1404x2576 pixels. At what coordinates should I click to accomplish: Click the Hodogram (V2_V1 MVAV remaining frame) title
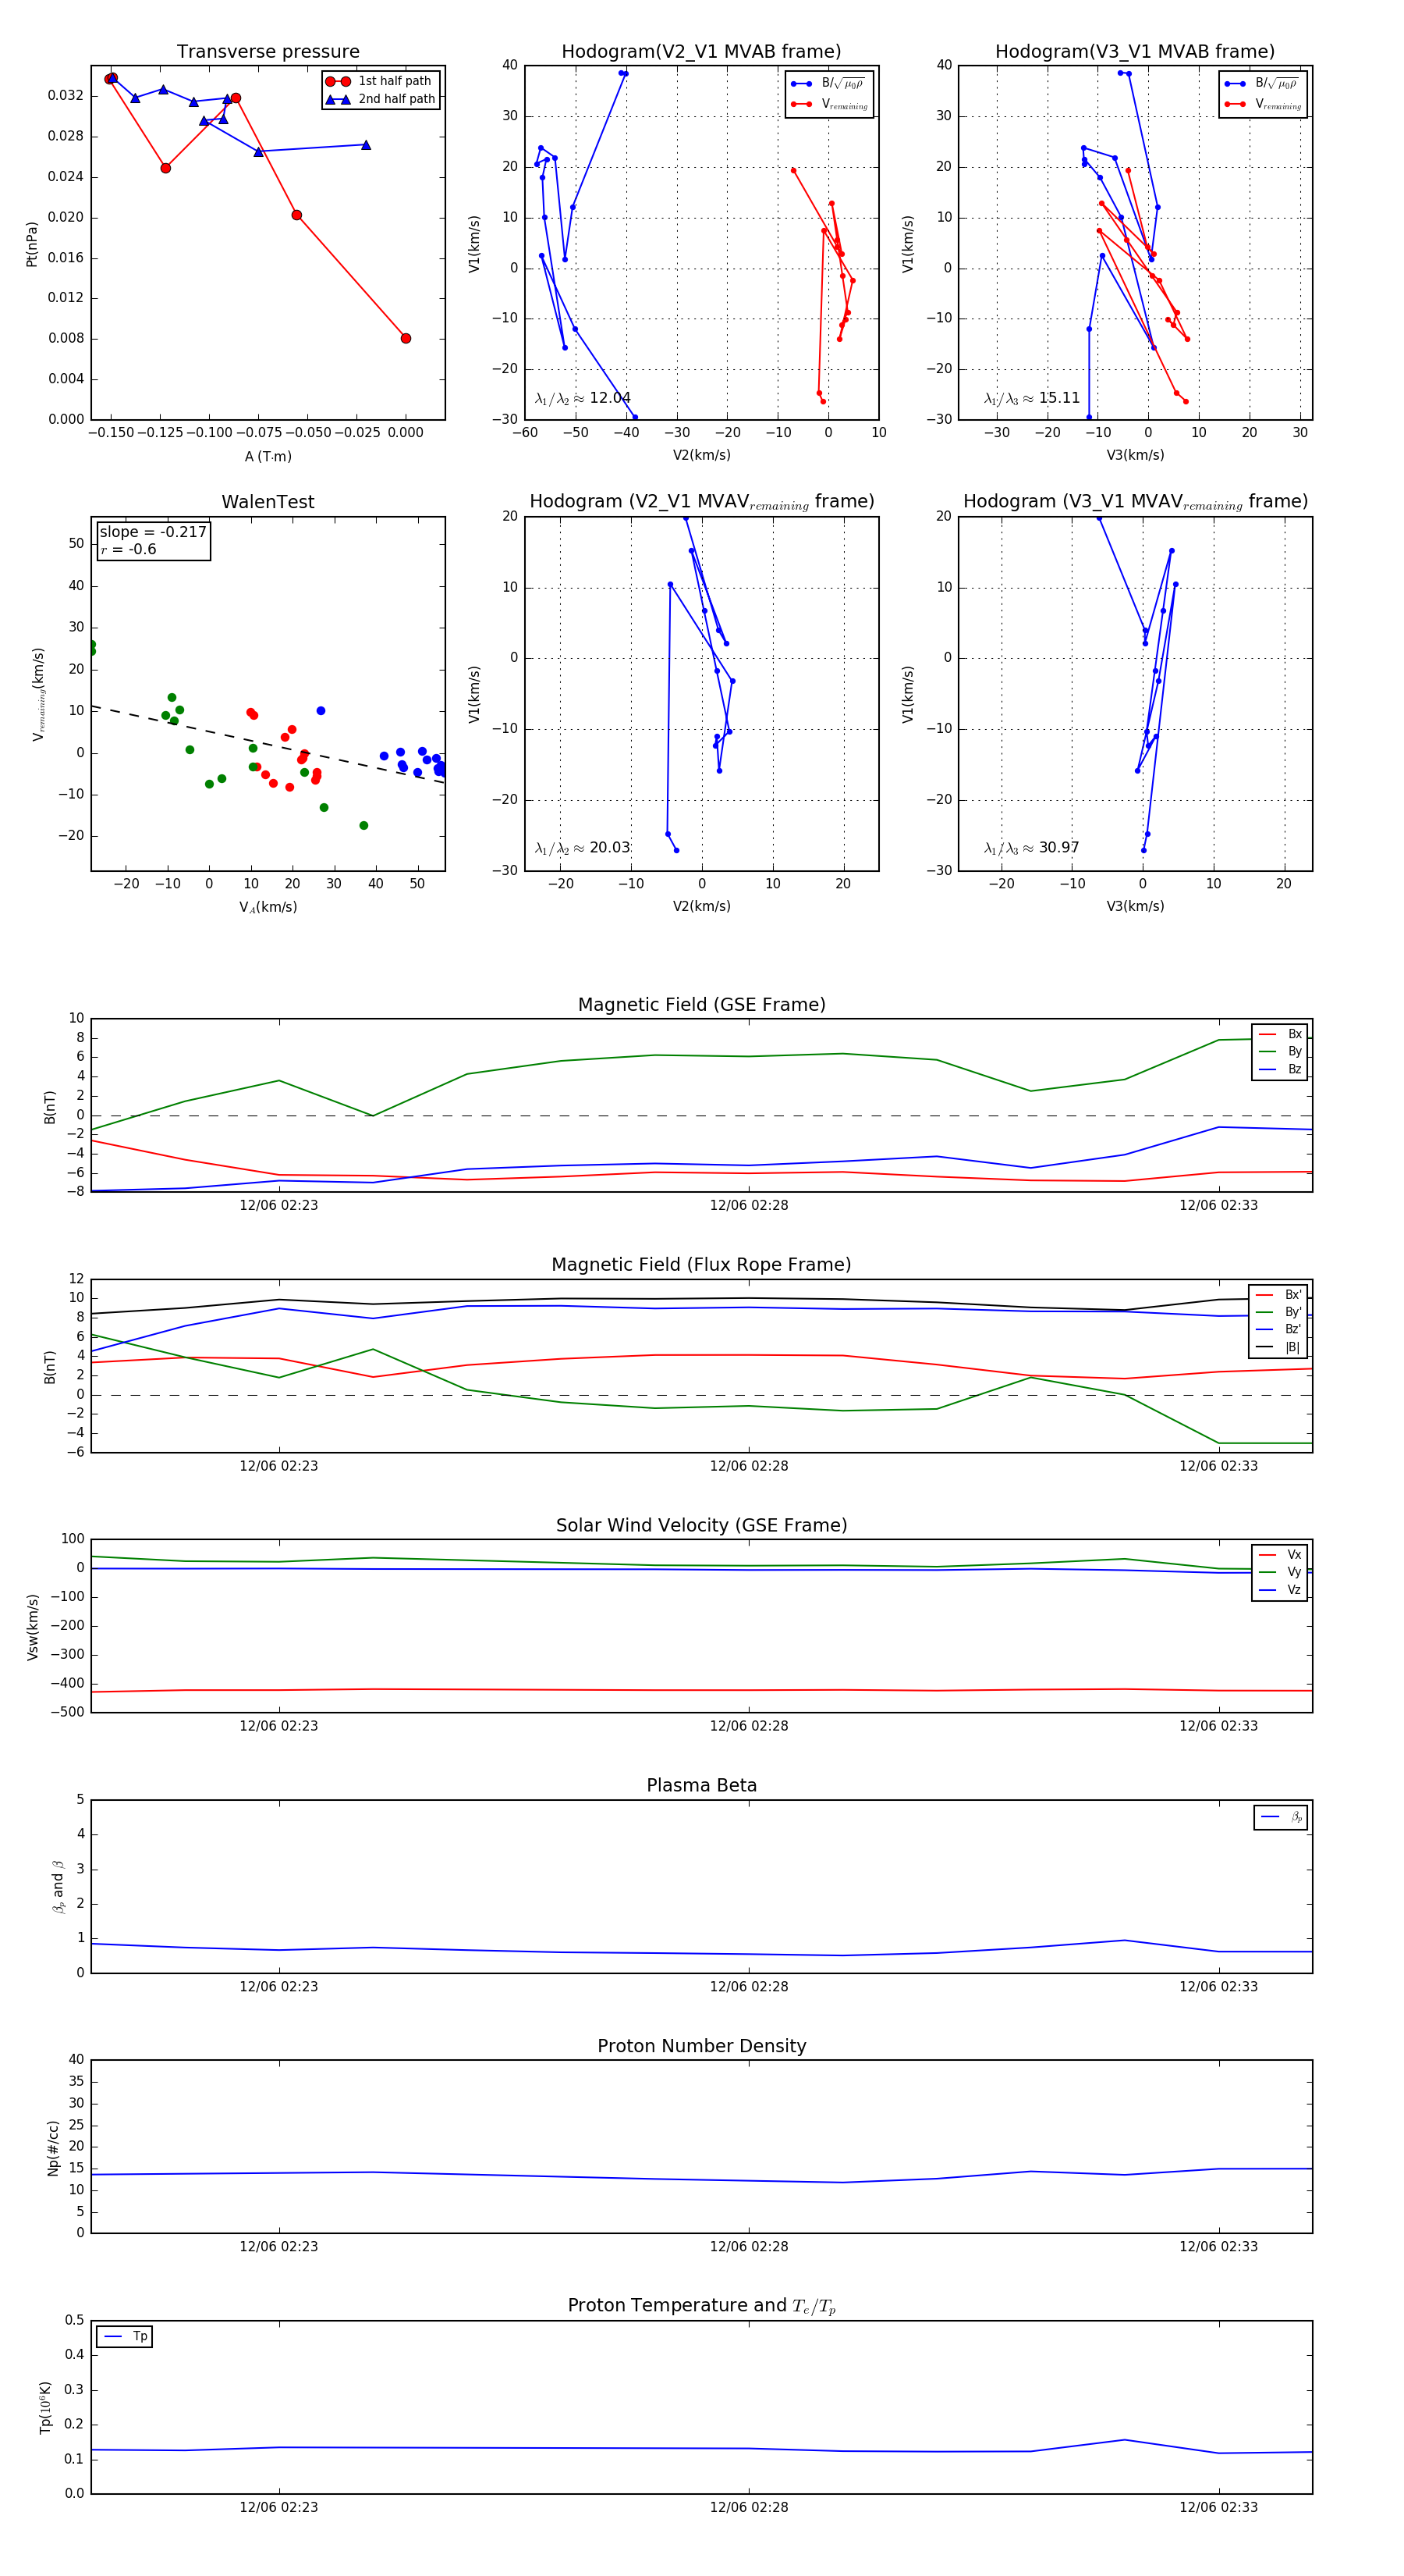point(701,501)
